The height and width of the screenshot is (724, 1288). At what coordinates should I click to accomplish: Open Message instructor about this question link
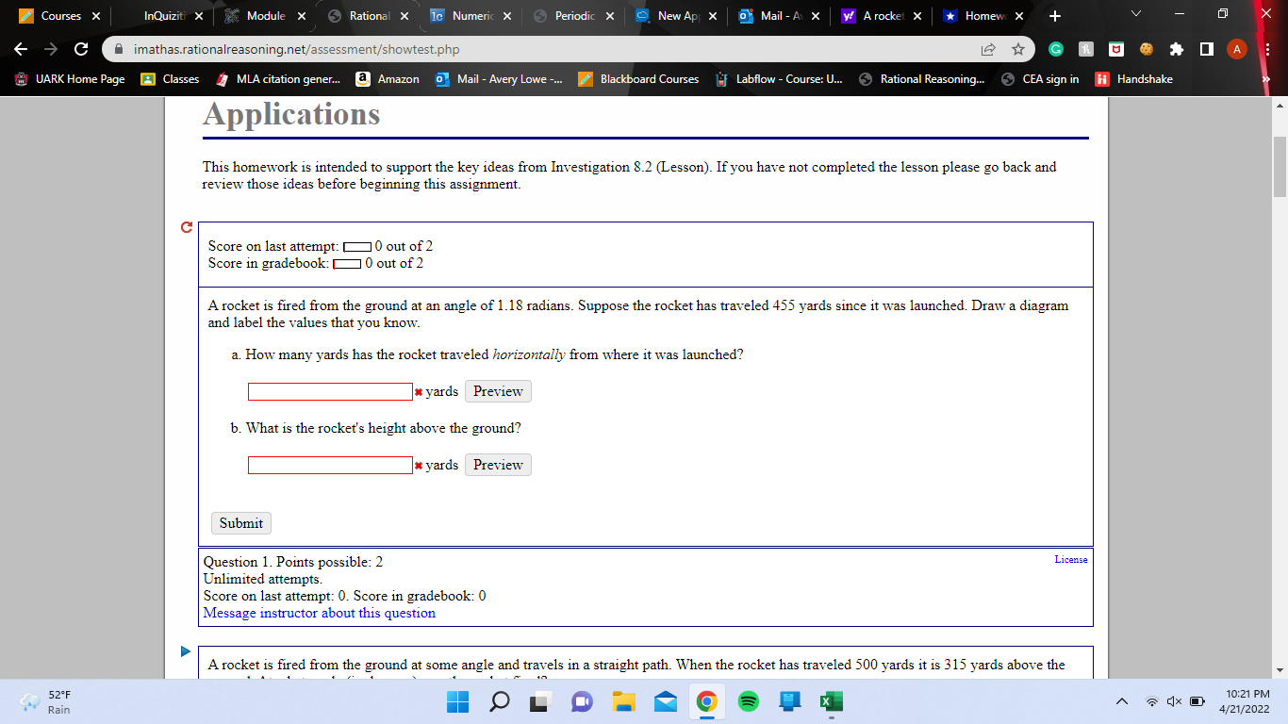320,613
